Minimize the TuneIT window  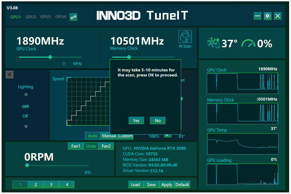pyautogui.click(x=257, y=16)
